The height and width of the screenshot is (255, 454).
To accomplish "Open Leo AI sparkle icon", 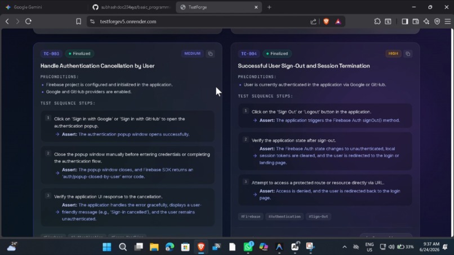I will (x=426, y=21).
